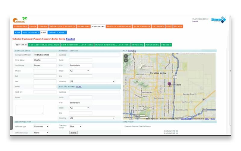Click the Notes text area
The width and height of the screenshot is (241, 151).
coord(29,110)
